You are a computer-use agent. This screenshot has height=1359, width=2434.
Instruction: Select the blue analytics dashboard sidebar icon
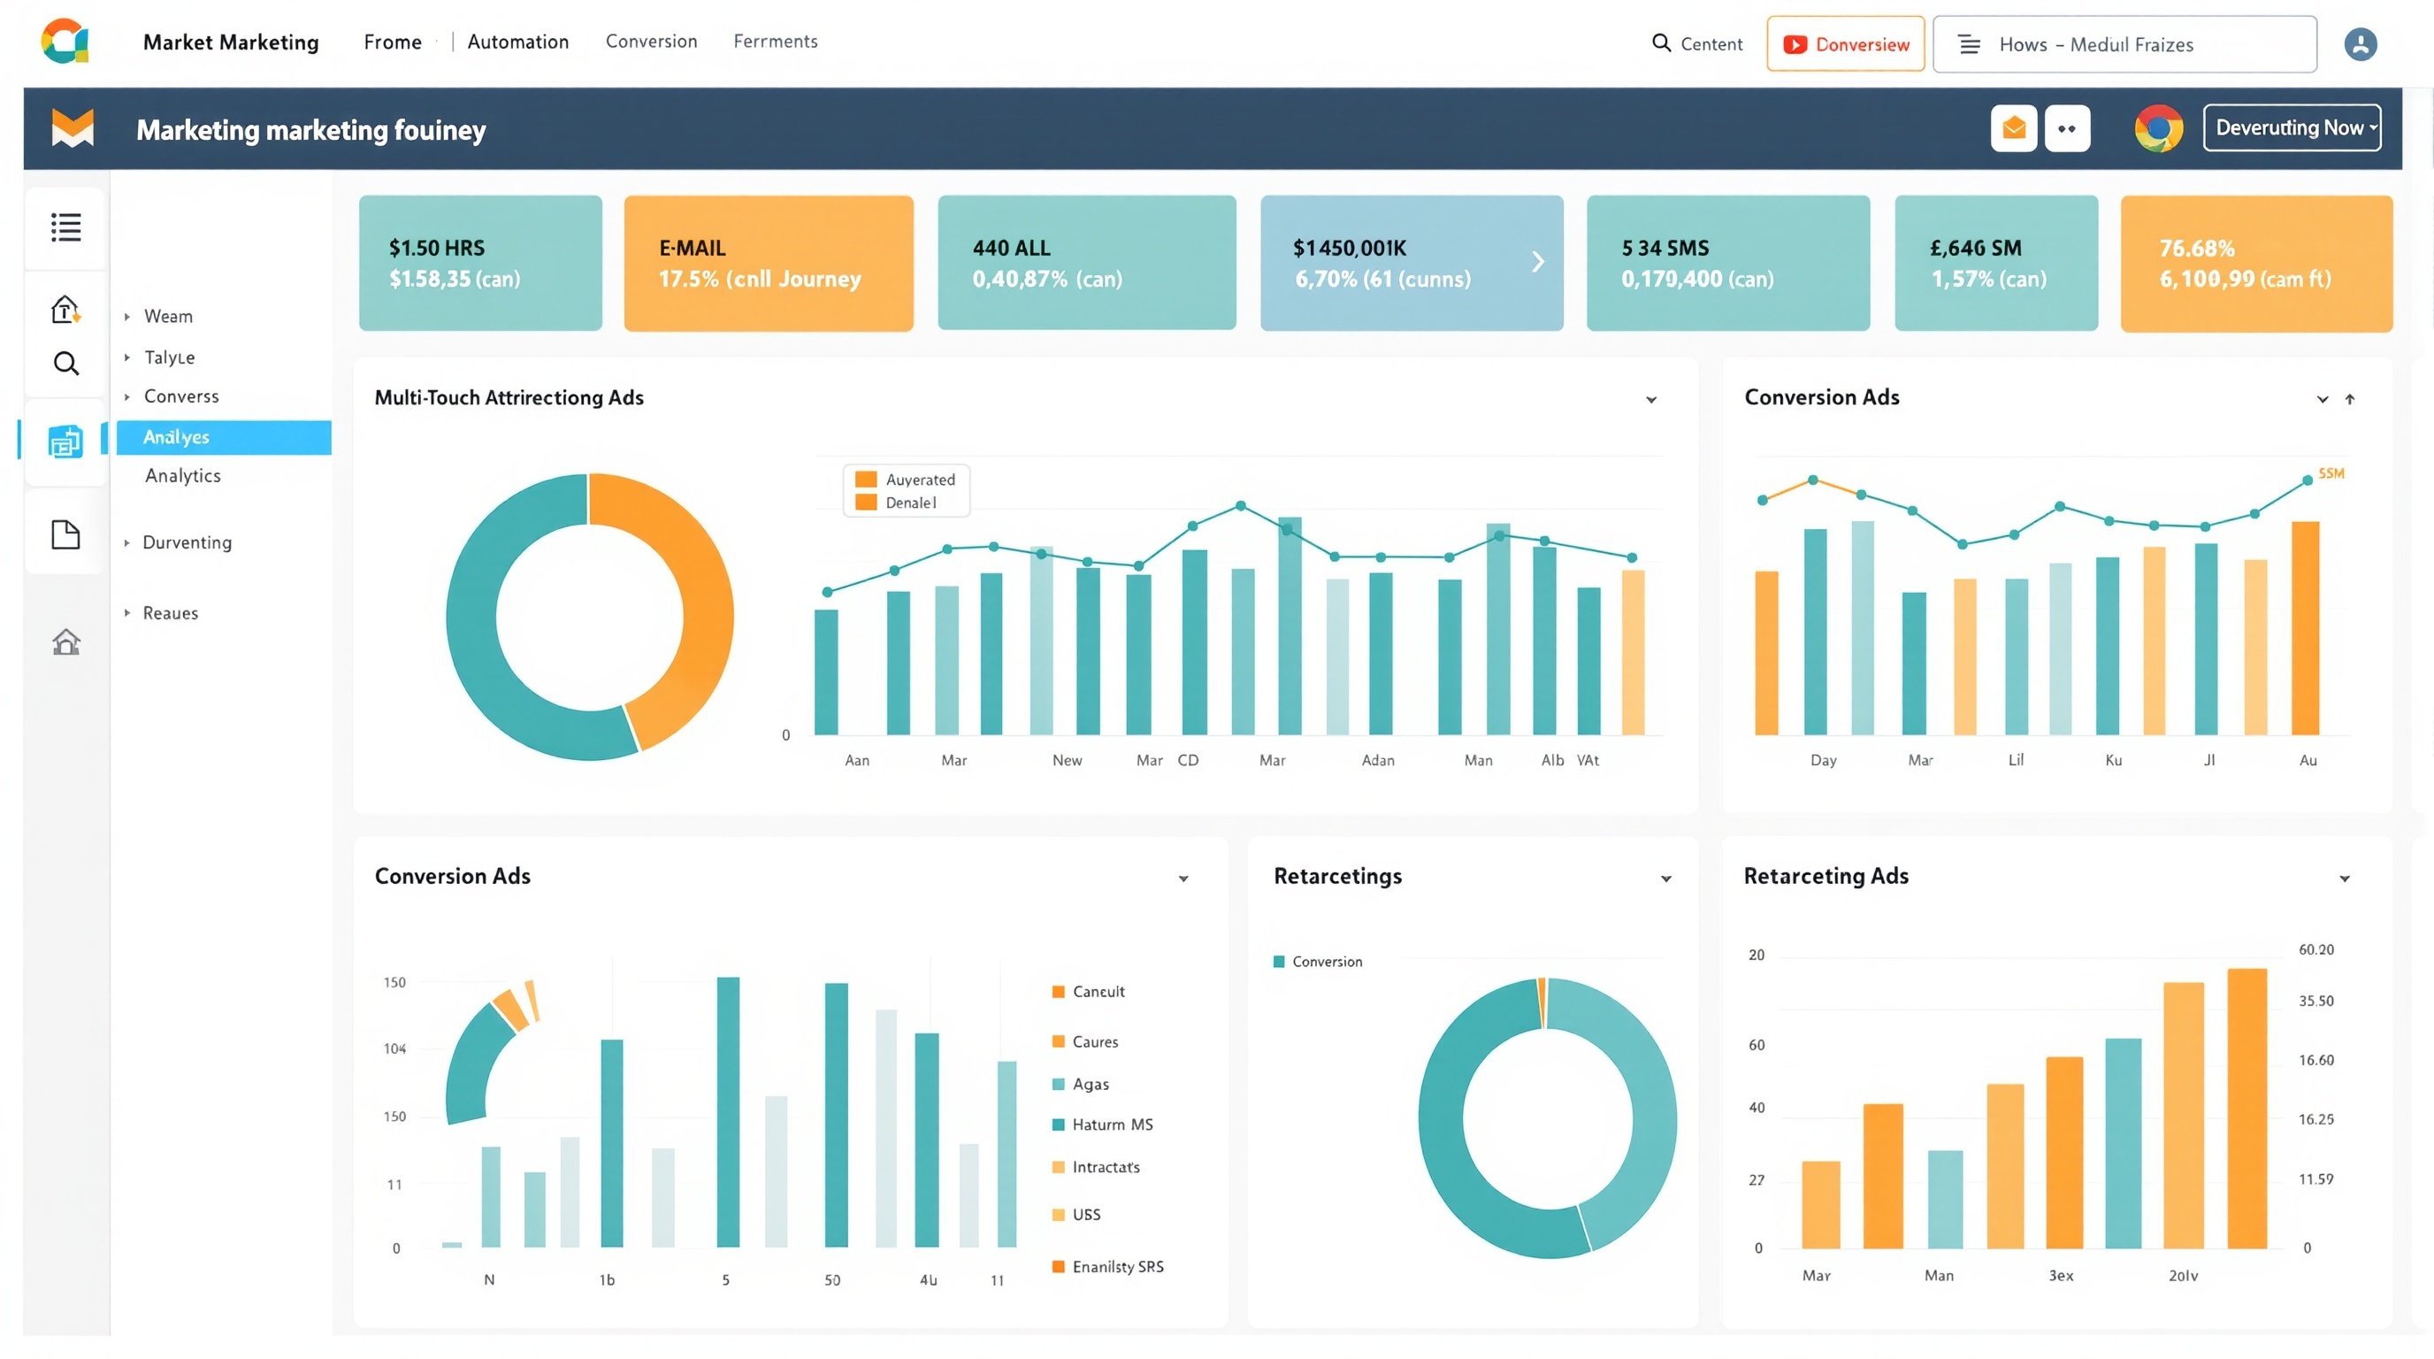pyautogui.click(x=65, y=441)
